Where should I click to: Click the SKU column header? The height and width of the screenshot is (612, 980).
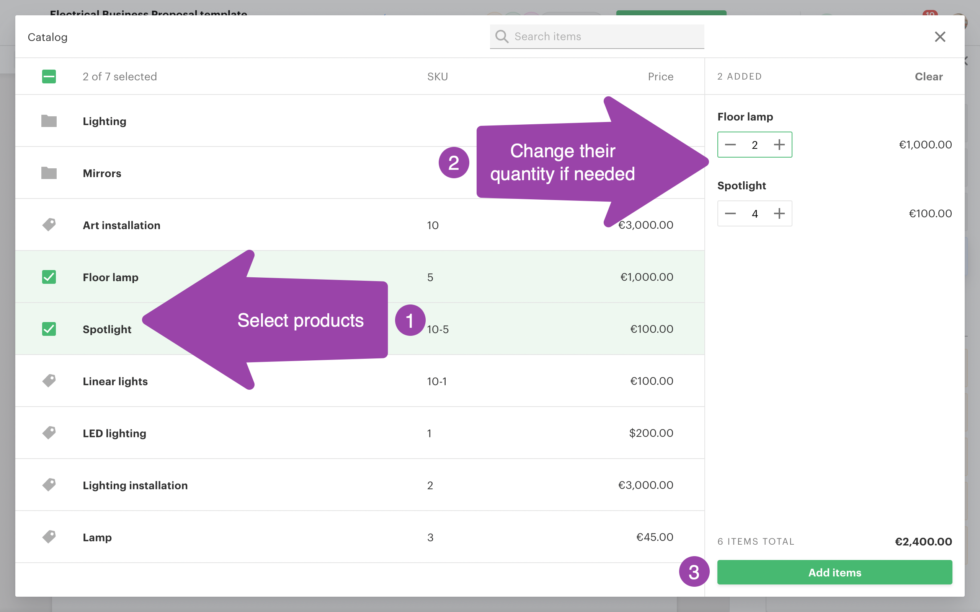pos(437,76)
